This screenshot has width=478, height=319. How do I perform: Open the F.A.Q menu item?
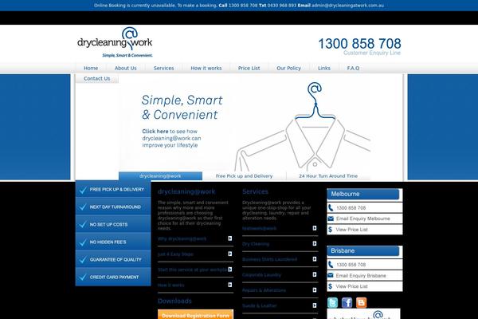[x=353, y=68]
